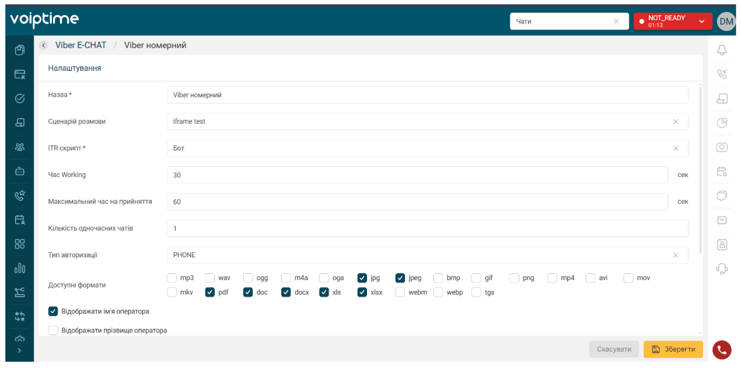Image resolution: width=741 pixels, height=368 pixels.
Task: Click the DM user avatar
Action: pos(726,21)
